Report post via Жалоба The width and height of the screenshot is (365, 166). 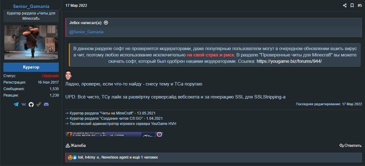[76, 145]
